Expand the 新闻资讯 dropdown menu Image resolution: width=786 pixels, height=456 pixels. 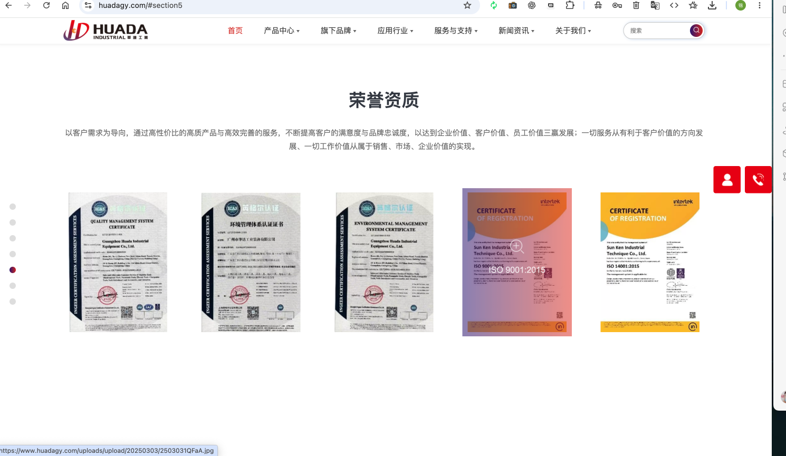516,31
